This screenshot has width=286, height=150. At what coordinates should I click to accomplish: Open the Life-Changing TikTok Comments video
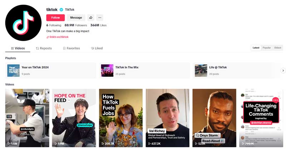pyautogui.click(x=261, y=118)
